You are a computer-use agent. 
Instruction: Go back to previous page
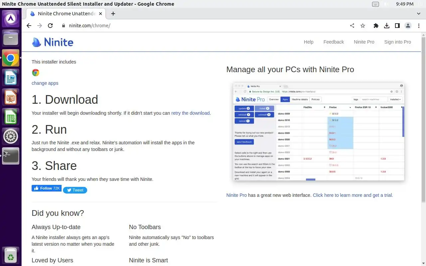coord(29,26)
